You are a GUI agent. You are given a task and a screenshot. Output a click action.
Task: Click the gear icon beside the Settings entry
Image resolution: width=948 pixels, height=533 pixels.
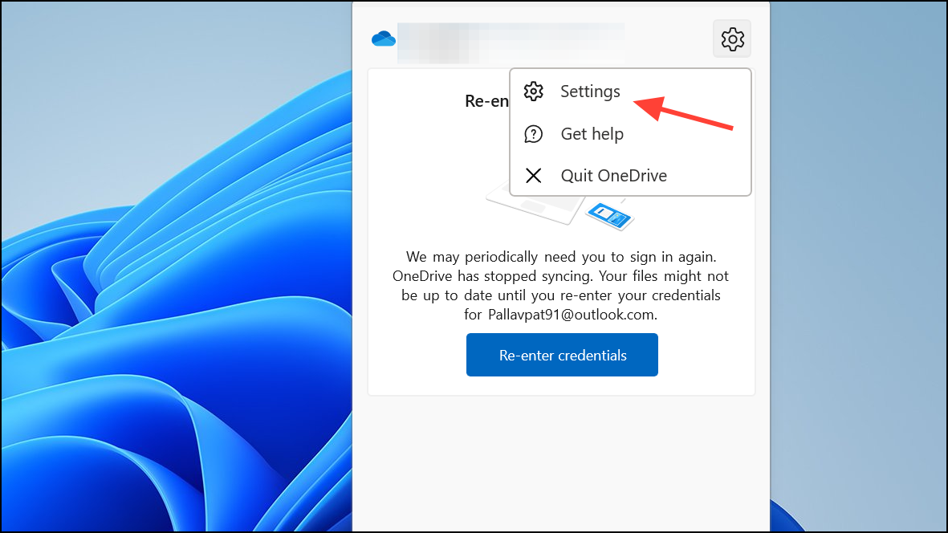[533, 92]
